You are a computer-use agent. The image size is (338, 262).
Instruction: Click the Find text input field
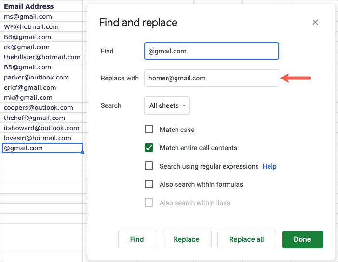click(x=211, y=51)
